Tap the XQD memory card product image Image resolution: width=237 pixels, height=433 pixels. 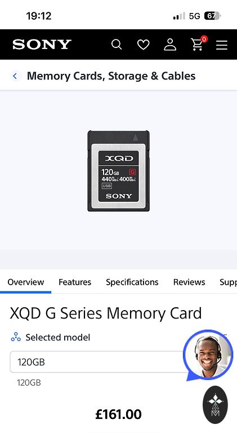pos(118,171)
